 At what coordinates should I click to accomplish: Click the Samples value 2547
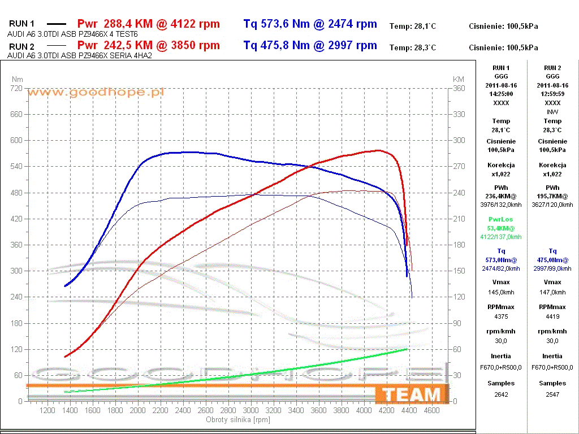(552, 394)
